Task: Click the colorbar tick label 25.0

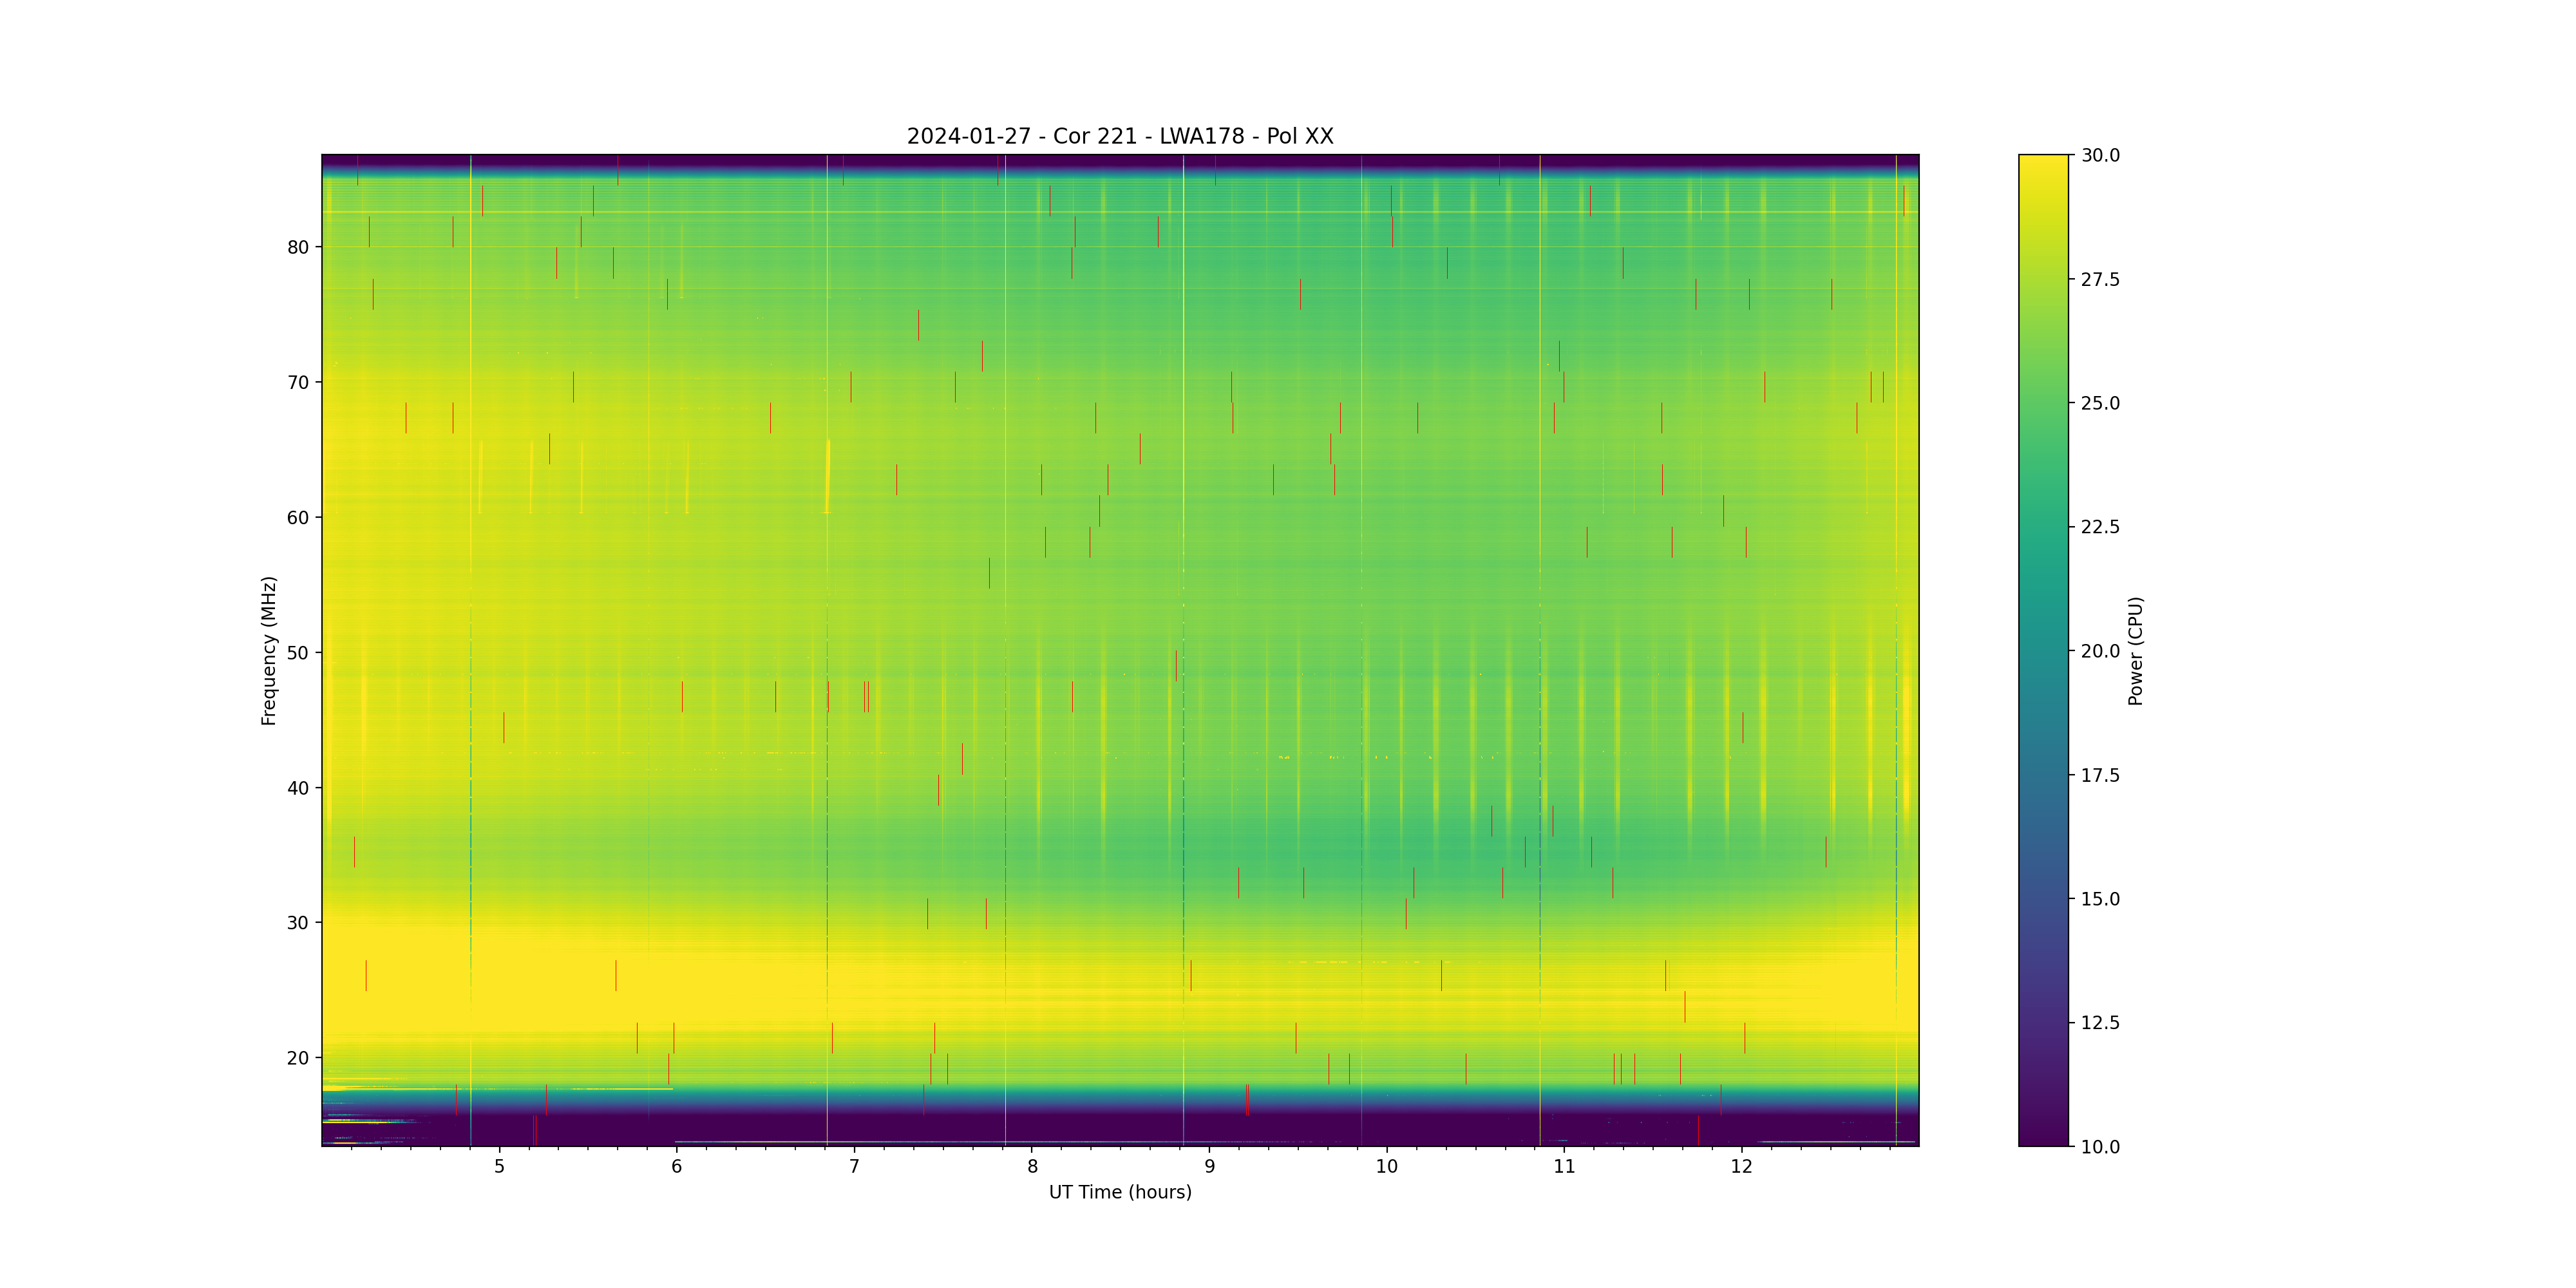Action: tap(2100, 403)
